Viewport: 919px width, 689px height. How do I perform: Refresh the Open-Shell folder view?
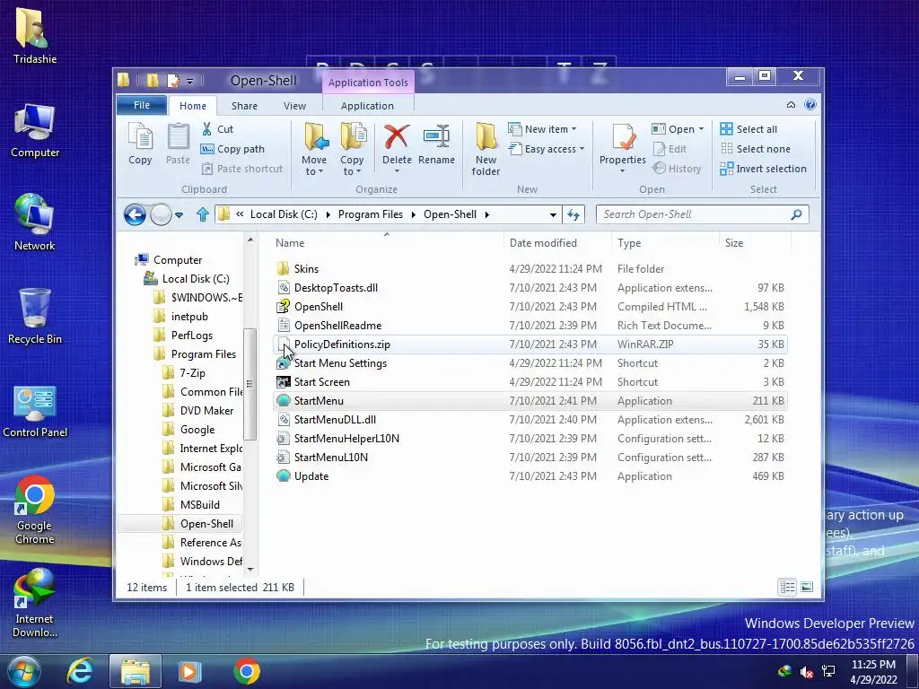(573, 214)
